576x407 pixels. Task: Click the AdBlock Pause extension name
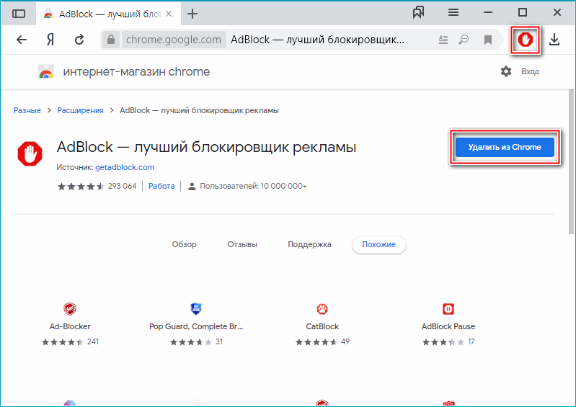click(448, 326)
